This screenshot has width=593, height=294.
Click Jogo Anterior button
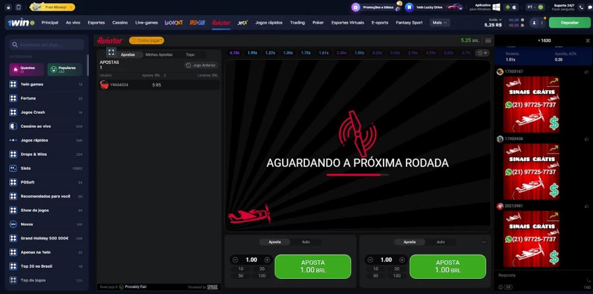[201, 65]
